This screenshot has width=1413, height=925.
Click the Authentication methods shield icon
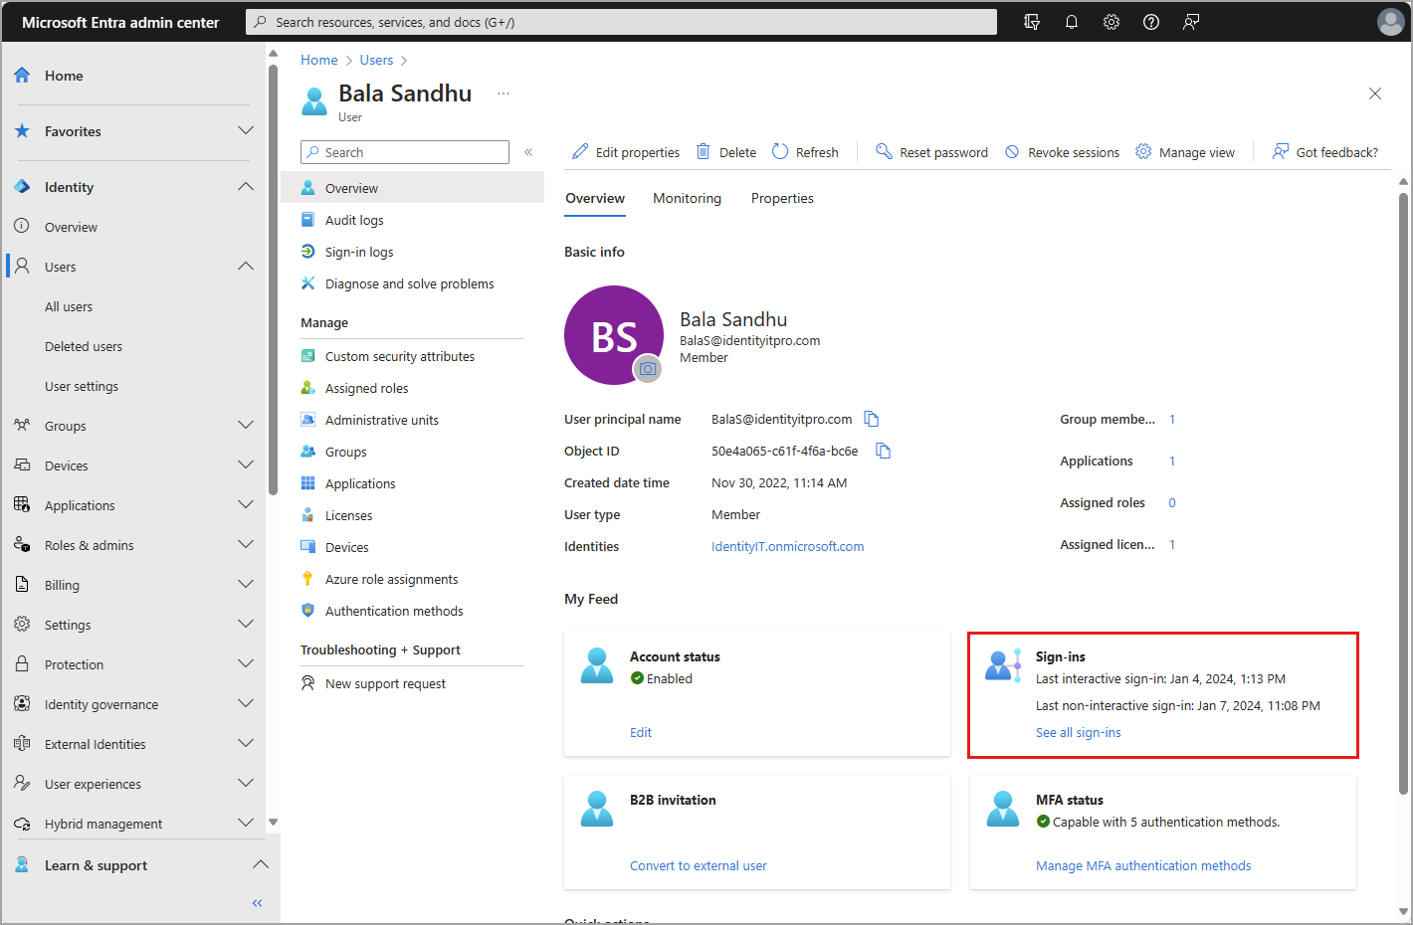click(x=308, y=611)
